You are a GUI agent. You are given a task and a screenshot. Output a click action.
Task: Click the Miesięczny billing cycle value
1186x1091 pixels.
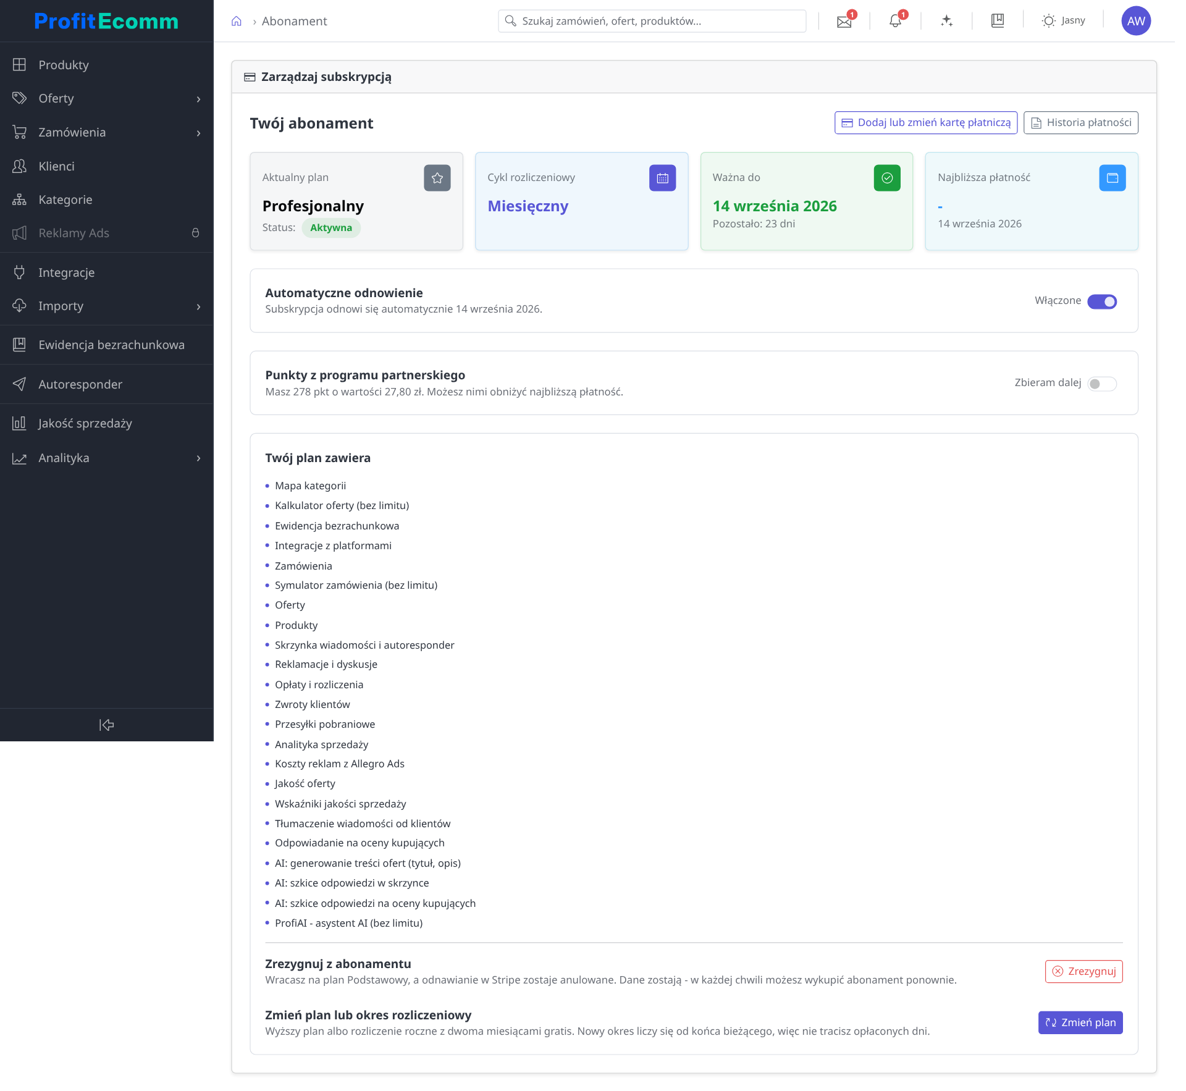coord(528,206)
